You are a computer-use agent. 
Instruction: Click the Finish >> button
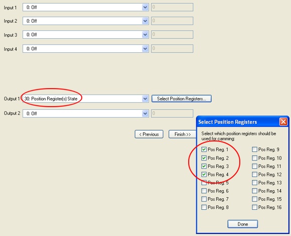(183, 134)
